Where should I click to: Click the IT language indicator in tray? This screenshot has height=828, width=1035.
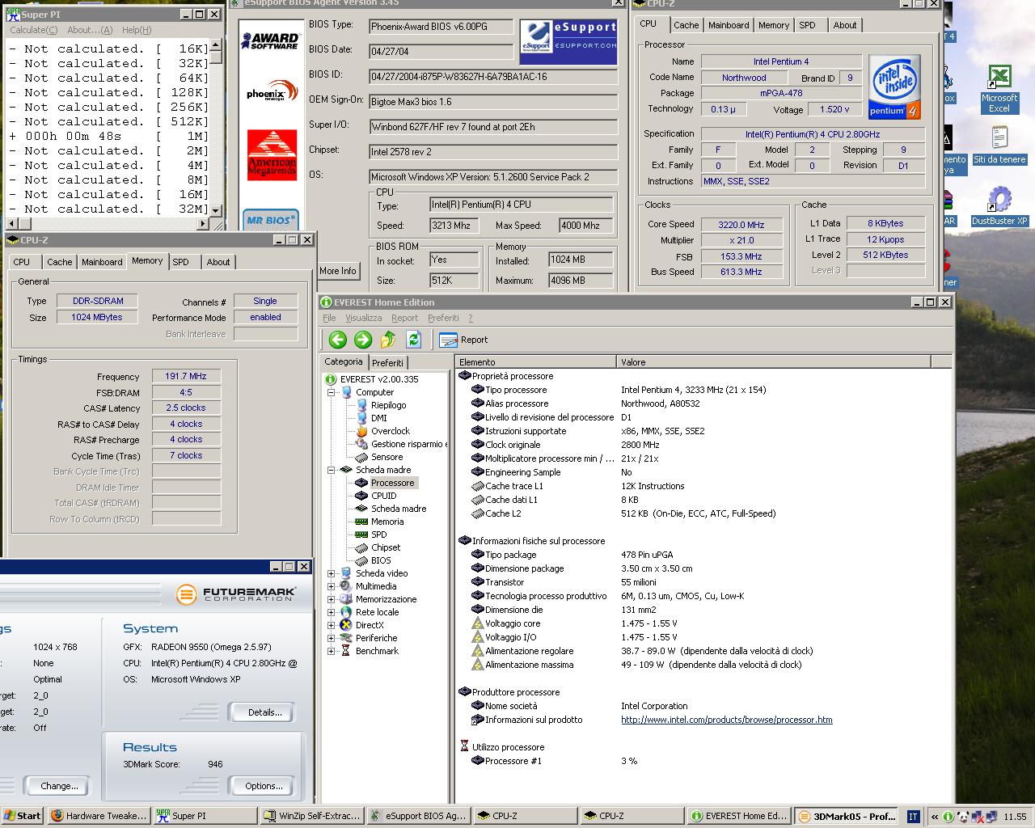pos(913,817)
